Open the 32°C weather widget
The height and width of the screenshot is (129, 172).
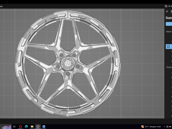(151, 126)
